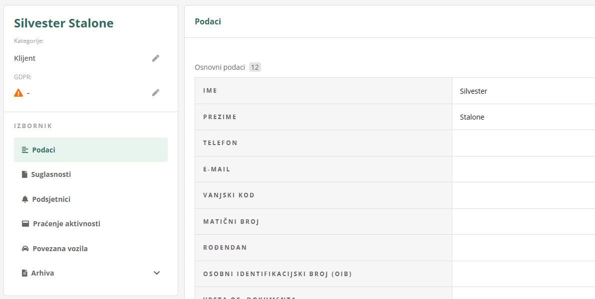
Task: Click the Arhiva document icon
Action: coord(24,273)
